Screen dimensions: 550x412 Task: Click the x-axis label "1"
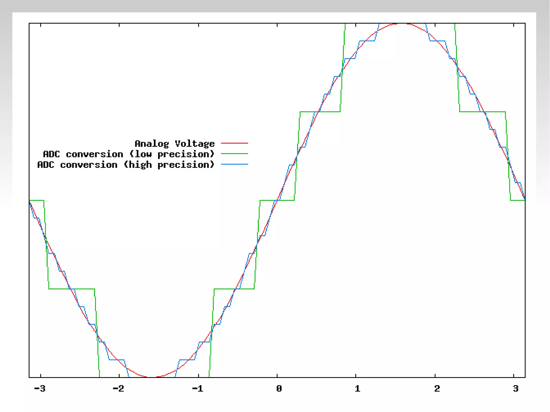357,388
